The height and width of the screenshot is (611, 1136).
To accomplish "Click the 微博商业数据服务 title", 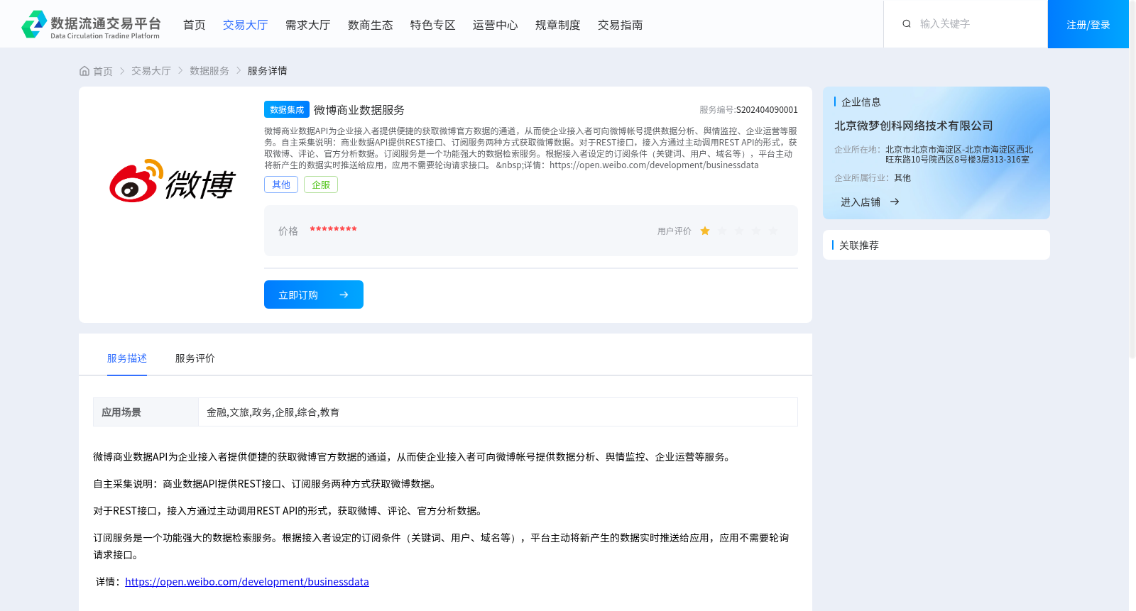I will coord(359,110).
